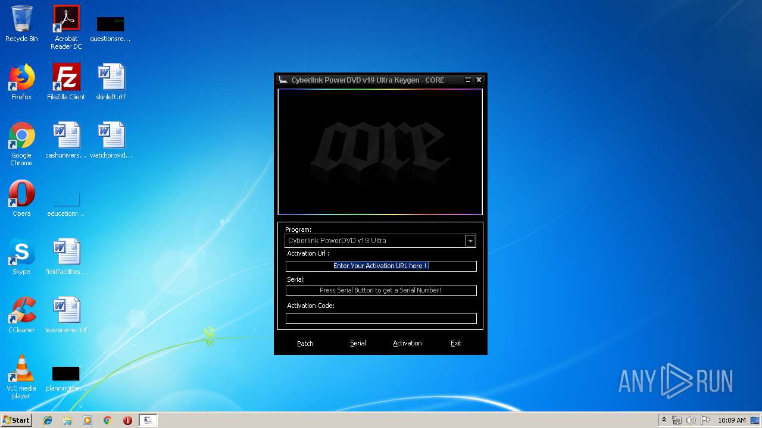Select the skinleft.rtf document
762x428 pixels.
point(111,82)
